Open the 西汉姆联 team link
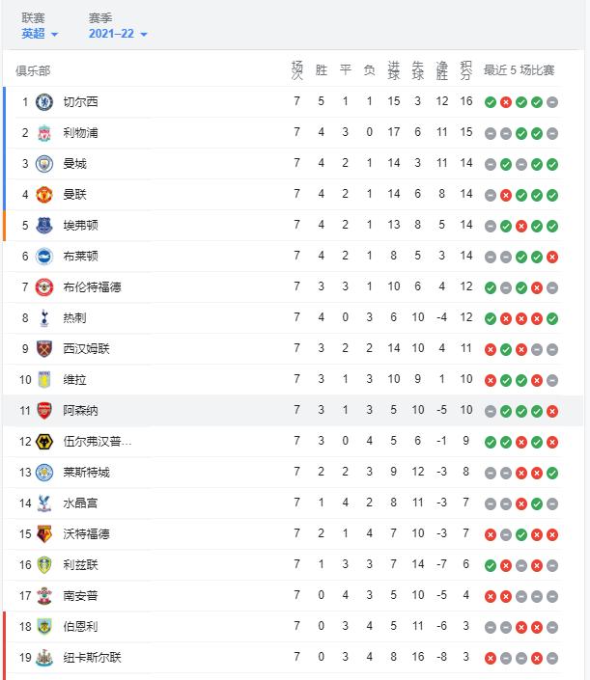Viewport: 590px width, 680px height. click(x=86, y=348)
